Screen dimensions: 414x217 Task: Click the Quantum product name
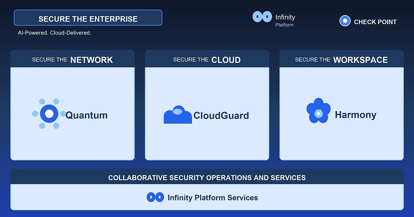(x=87, y=115)
